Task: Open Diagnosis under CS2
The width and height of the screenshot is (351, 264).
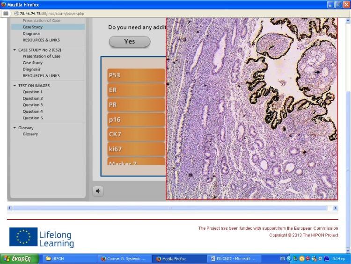Action: [x=31, y=69]
